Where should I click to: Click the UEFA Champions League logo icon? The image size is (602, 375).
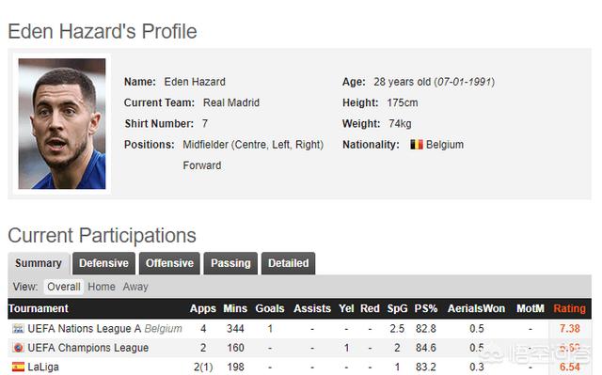[18, 348]
